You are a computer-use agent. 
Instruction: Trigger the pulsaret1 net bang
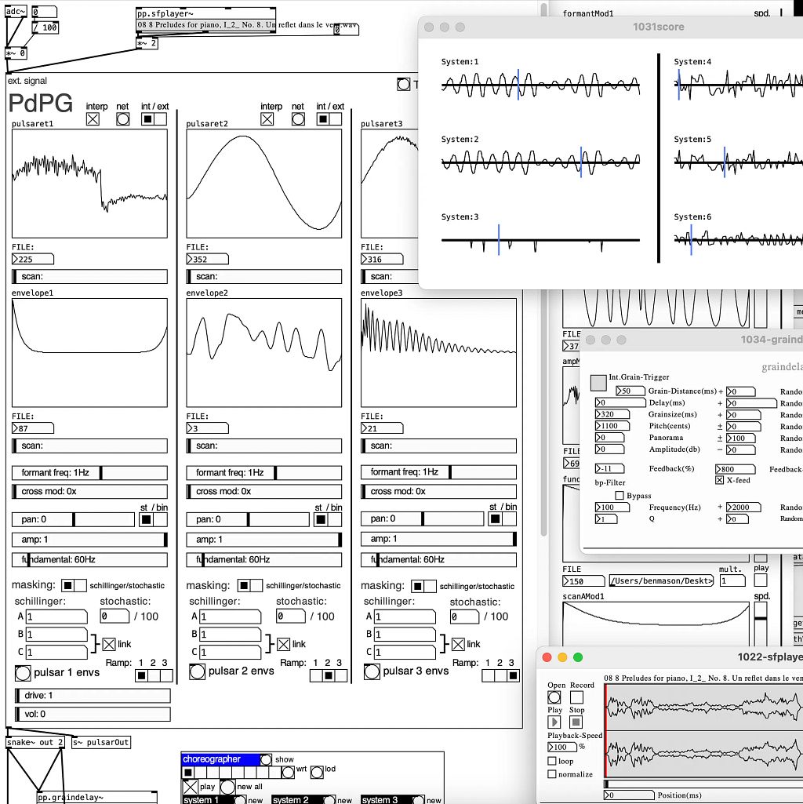pos(122,119)
